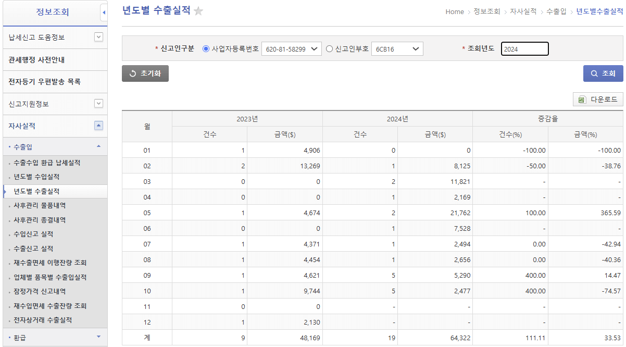Select 신고인부호 radio button
The image size is (626, 347).
pyautogui.click(x=329, y=49)
